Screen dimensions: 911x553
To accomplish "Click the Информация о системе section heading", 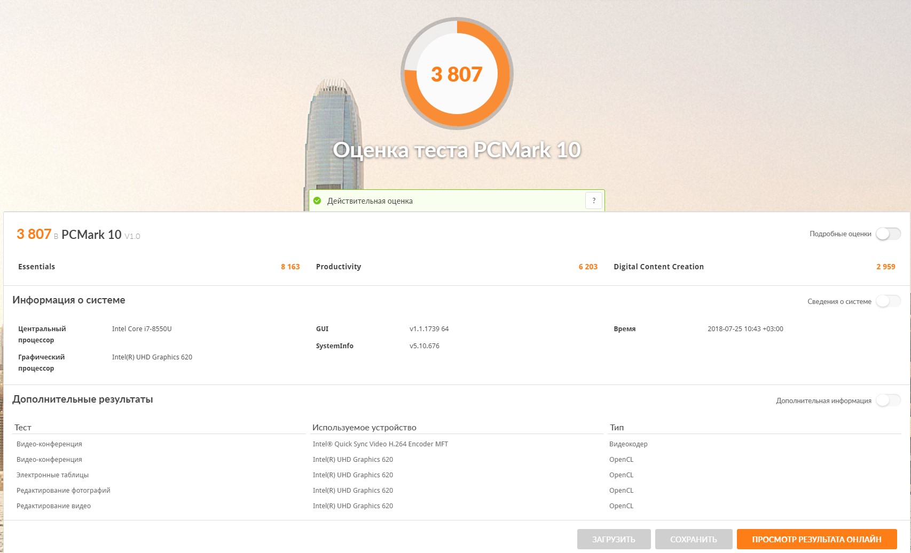I will [x=68, y=300].
